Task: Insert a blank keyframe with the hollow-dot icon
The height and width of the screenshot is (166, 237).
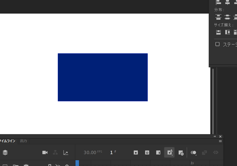Action: 147,153
